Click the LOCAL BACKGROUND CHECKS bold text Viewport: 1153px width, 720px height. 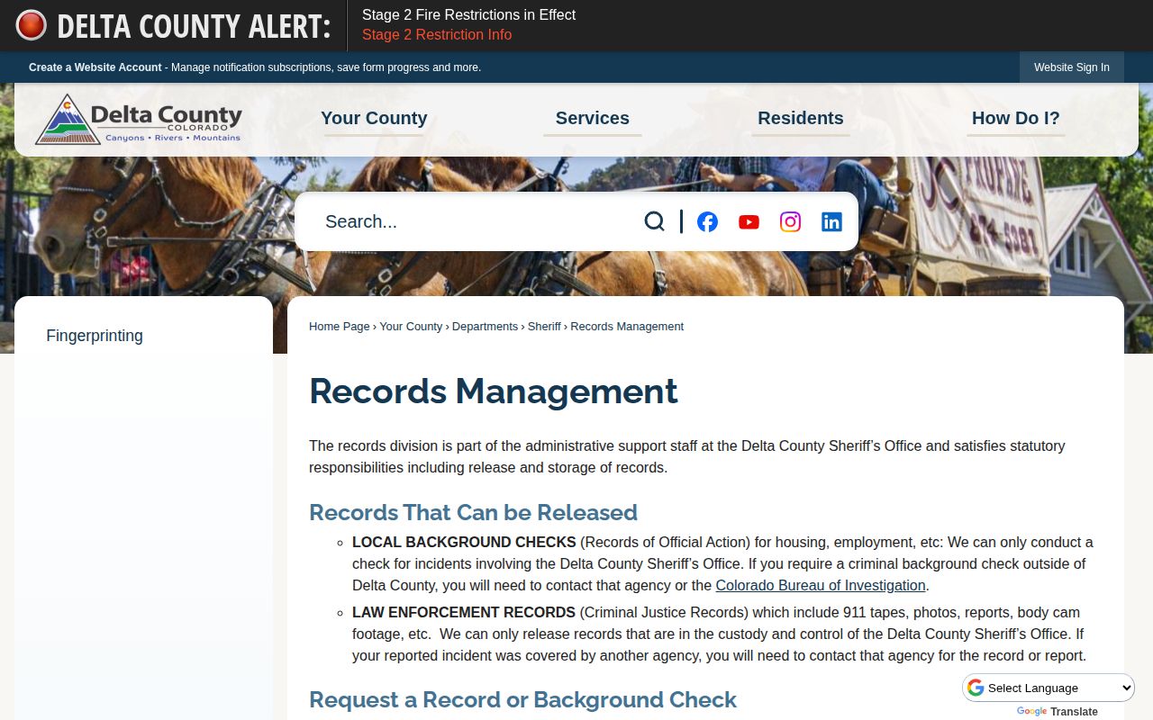tap(464, 543)
